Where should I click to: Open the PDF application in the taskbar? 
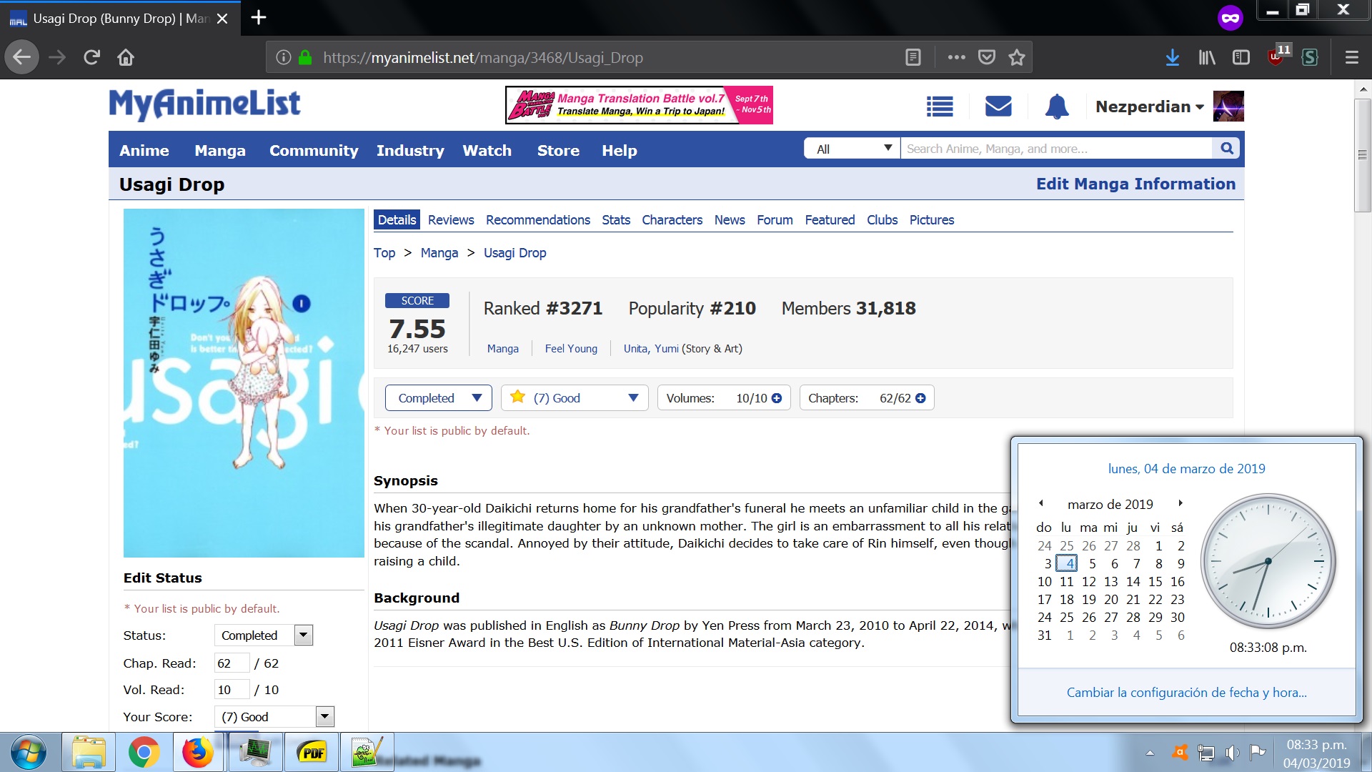(312, 753)
